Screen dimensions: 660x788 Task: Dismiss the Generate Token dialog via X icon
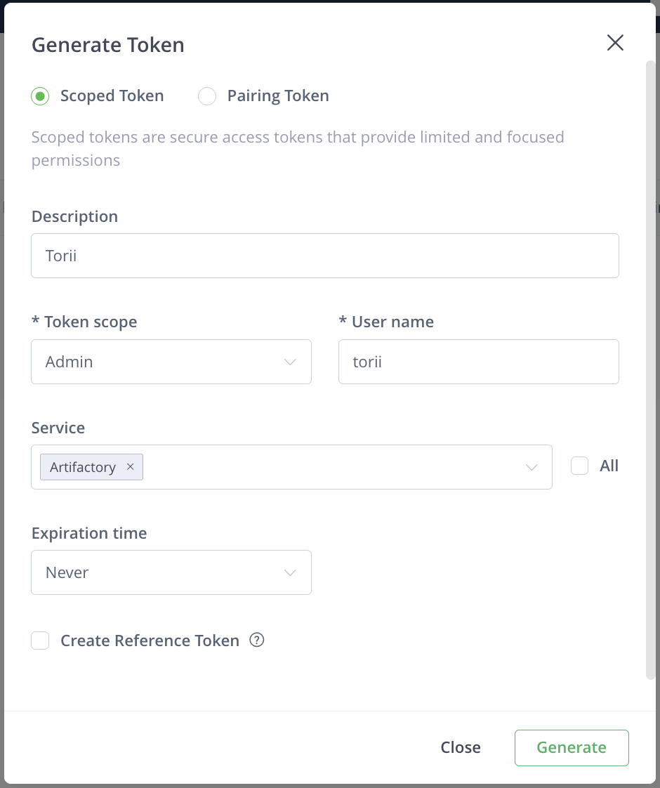(615, 43)
